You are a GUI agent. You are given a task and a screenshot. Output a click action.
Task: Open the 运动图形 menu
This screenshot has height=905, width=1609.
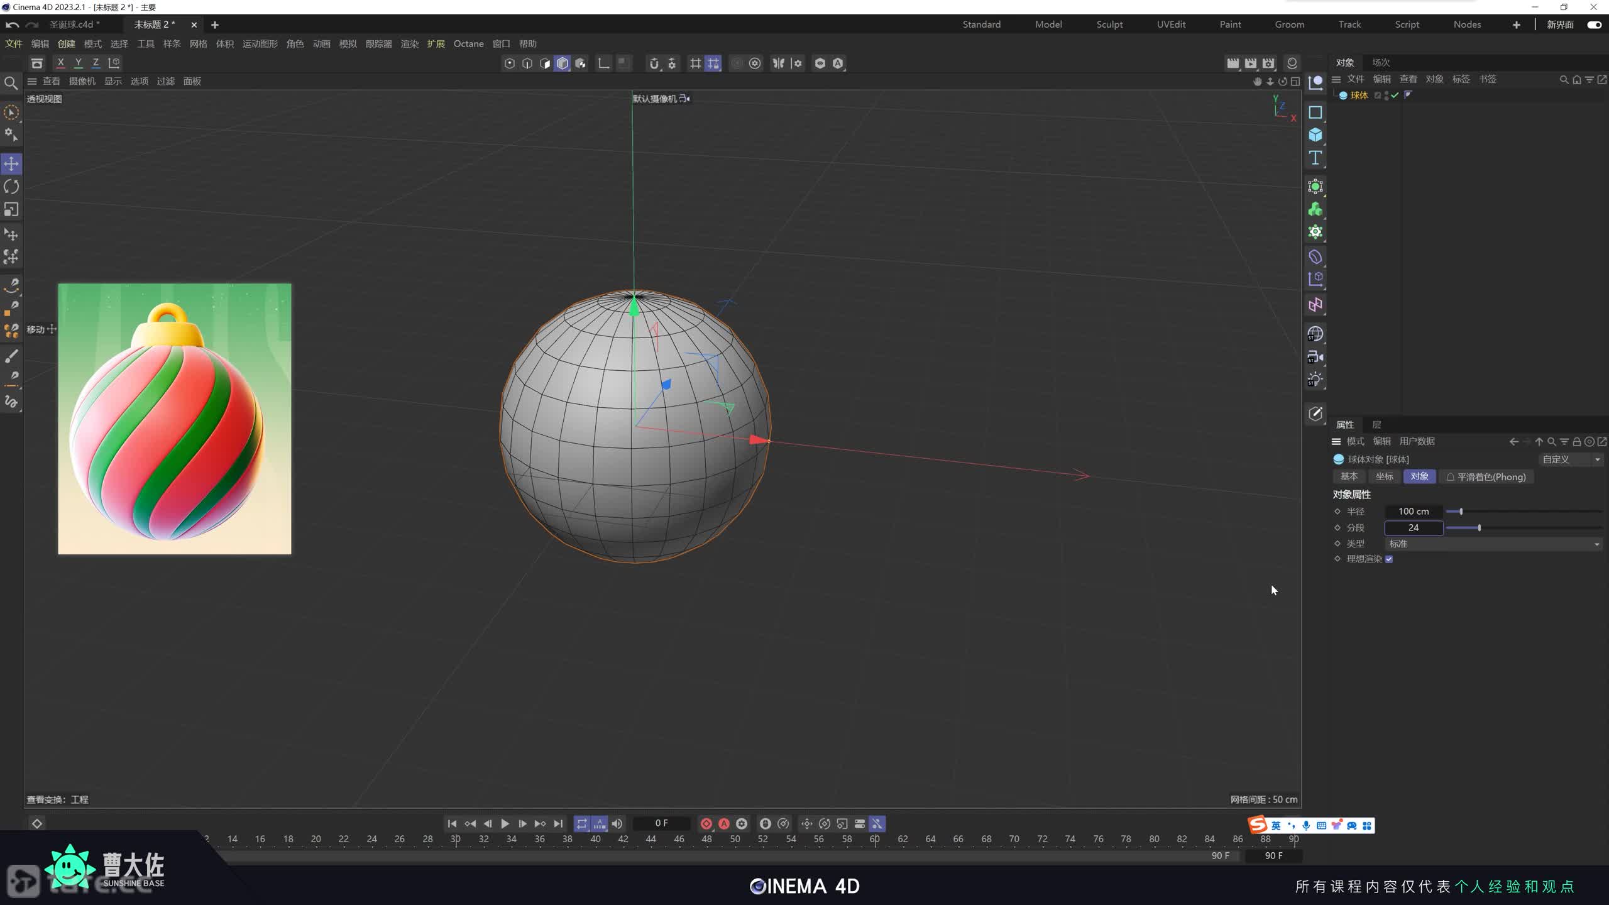260,44
